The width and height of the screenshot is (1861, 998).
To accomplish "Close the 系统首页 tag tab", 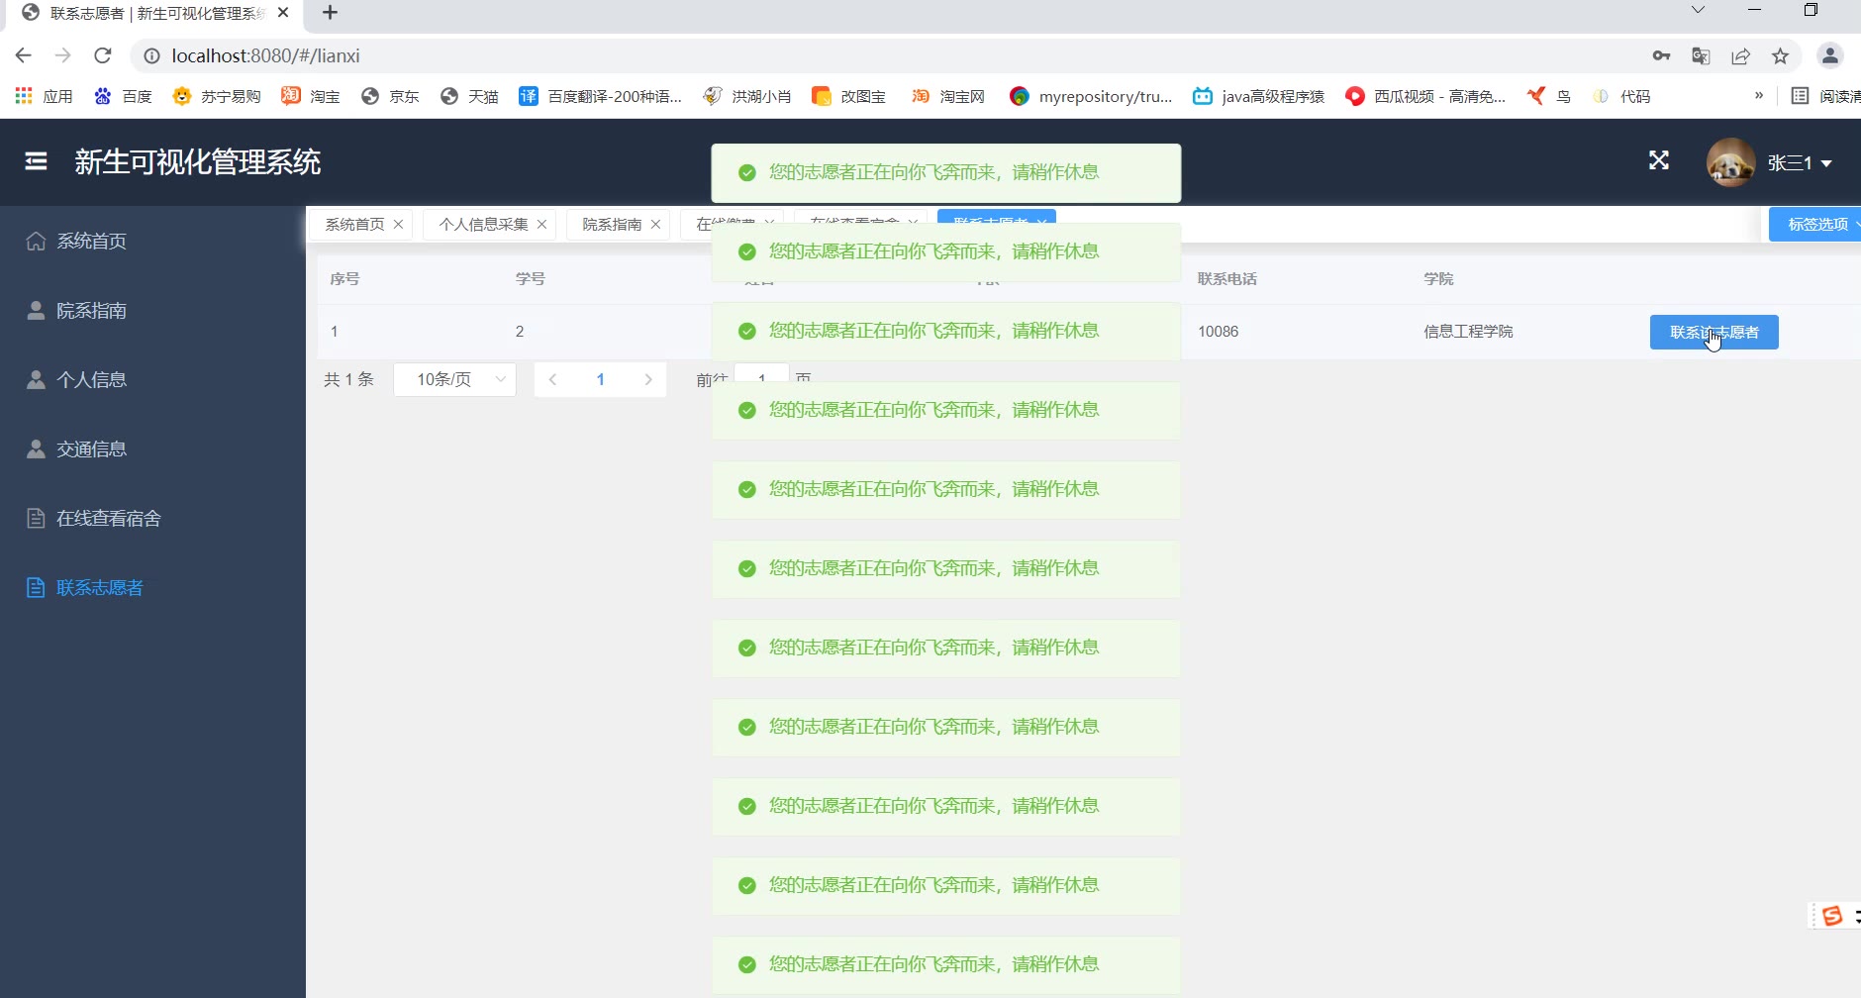I will pos(398,225).
